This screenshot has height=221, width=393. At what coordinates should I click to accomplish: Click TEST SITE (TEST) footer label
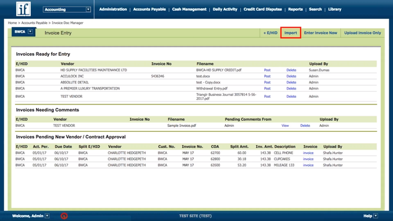coord(195,216)
